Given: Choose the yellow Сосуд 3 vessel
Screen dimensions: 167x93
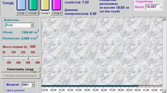Looking at the screenshot, I should [45, 7].
